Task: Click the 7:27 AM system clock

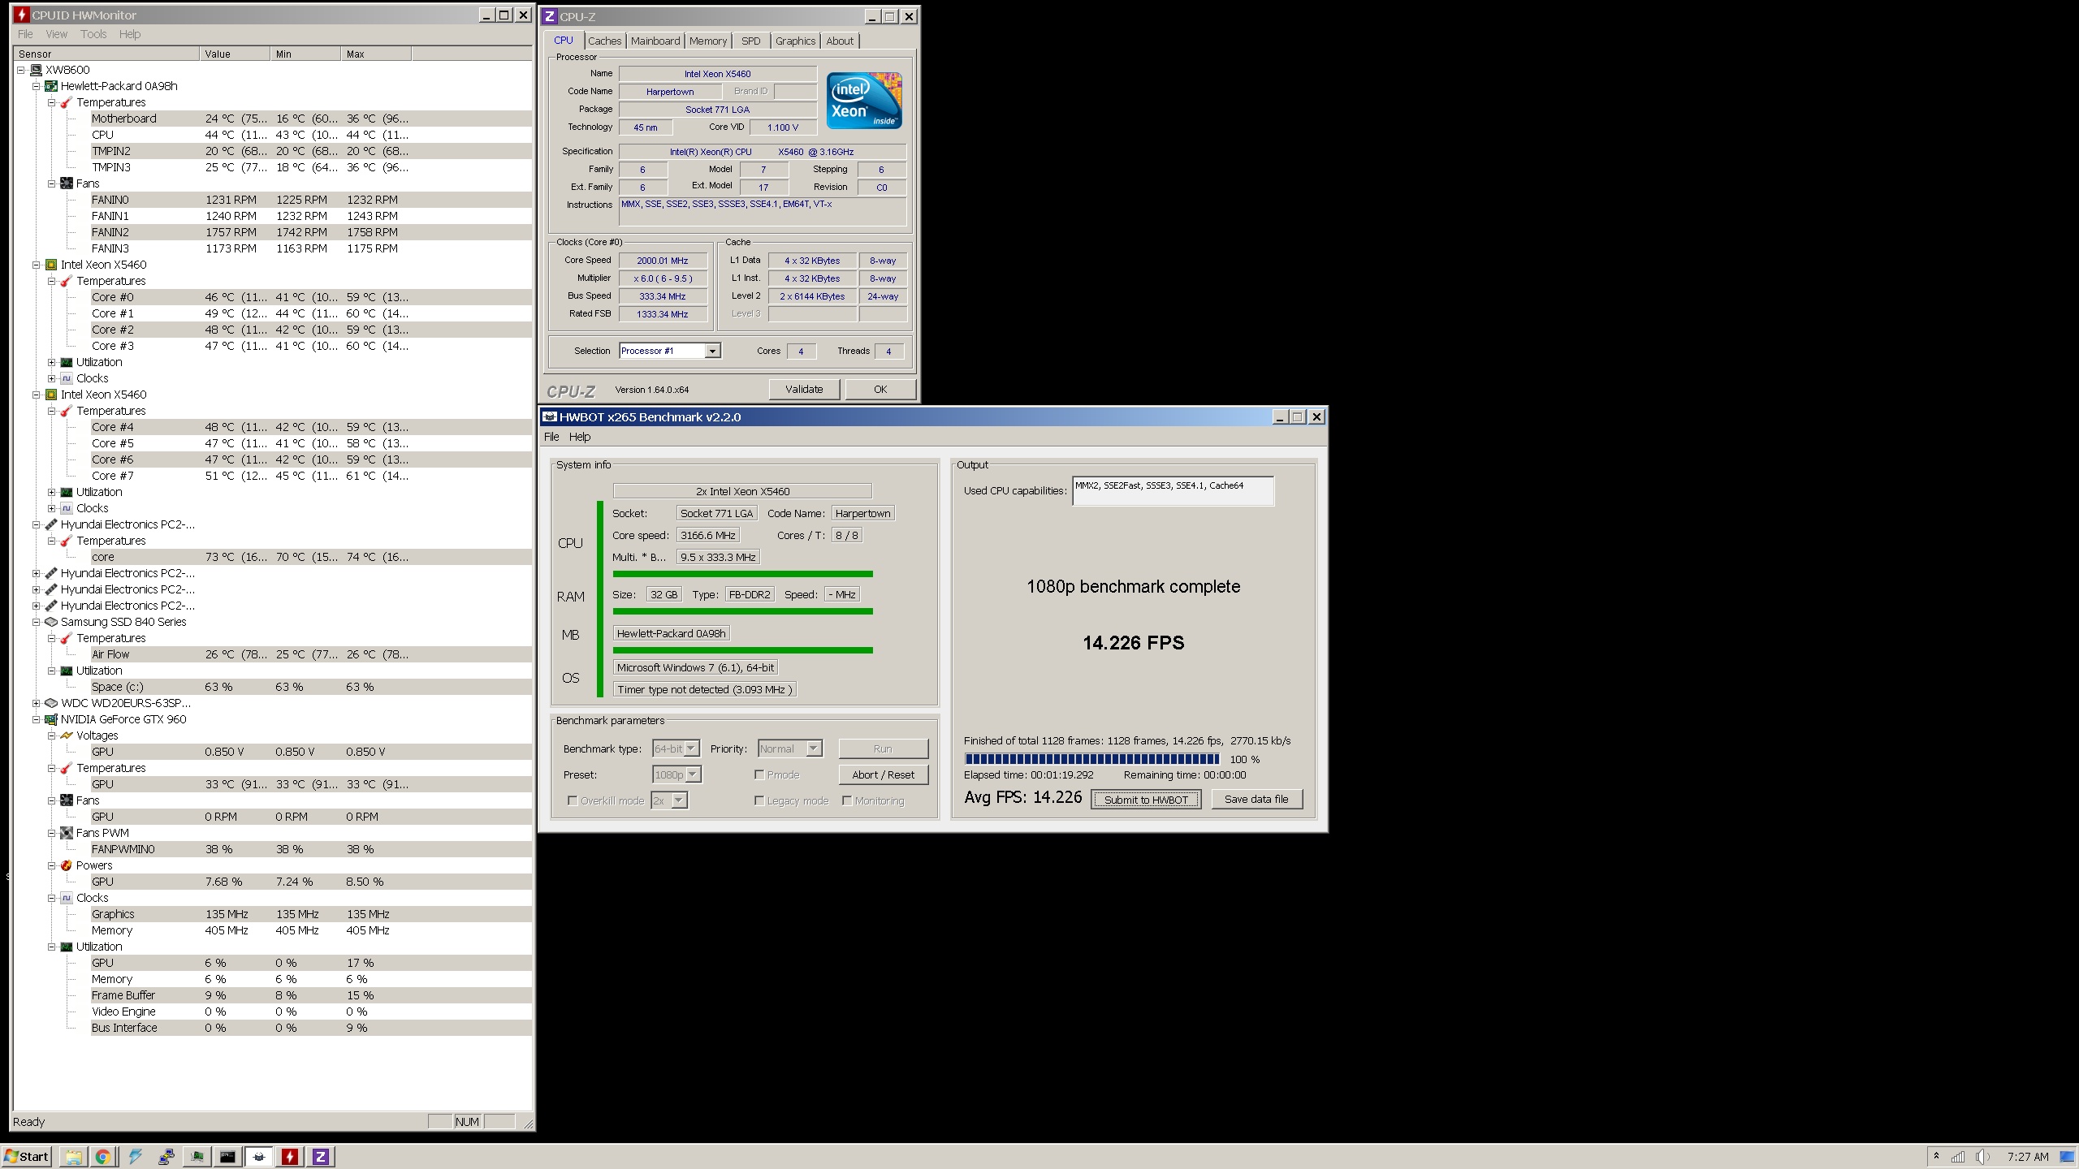Action: (x=2027, y=1157)
